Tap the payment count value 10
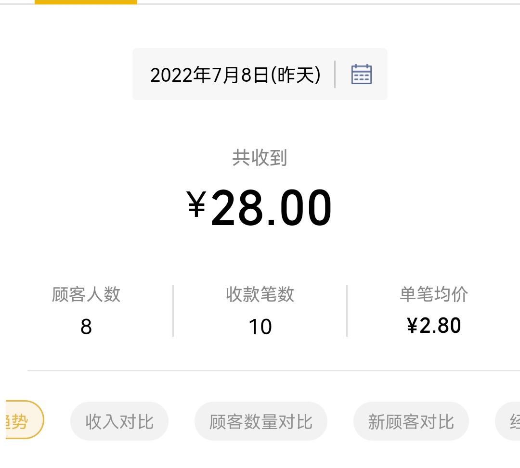The width and height of the screenshot is (520, 468). (x=260, y=327)
